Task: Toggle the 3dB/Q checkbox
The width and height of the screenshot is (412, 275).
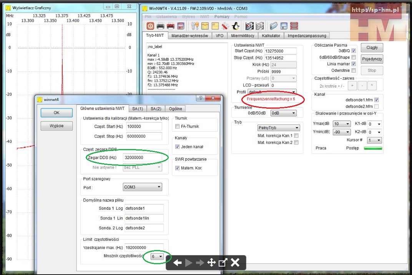Action: click(354, 51)
